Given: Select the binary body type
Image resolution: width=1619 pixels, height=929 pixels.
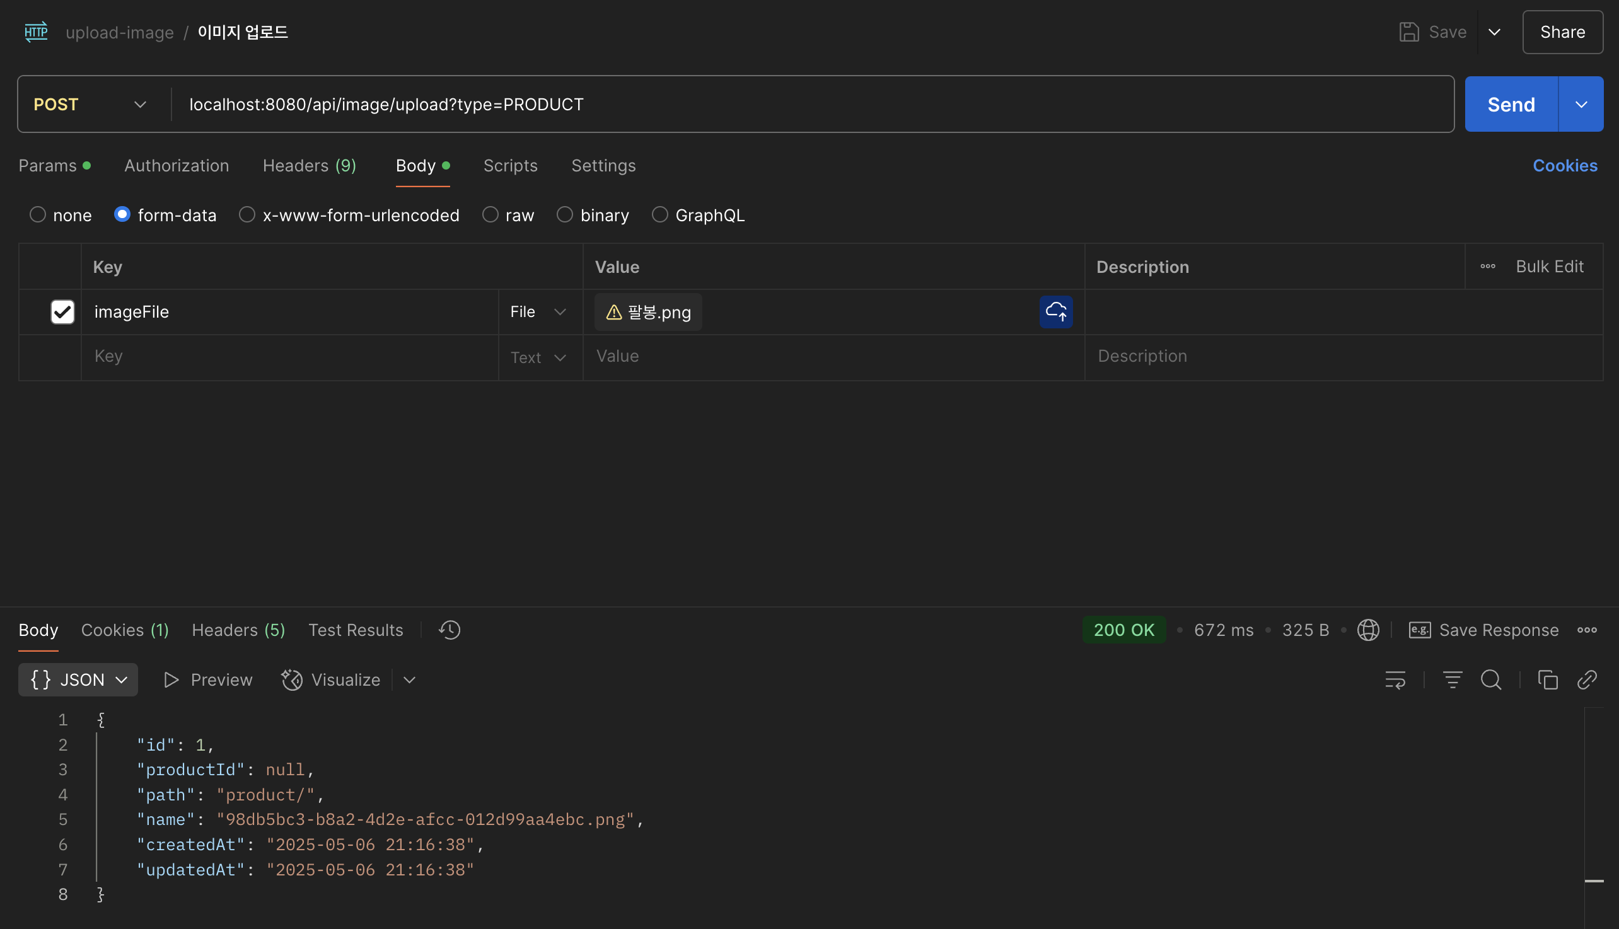Looking at the screenshot, I should pyautogui.click(x=565, y=214).
